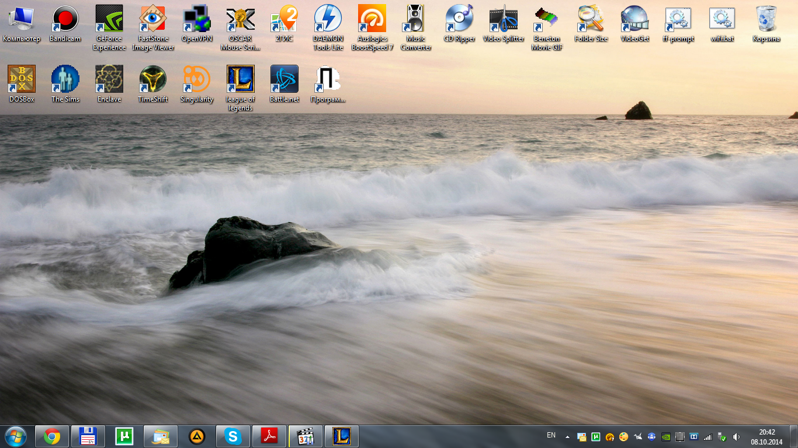
Task: Show hidden system tray icons
Action: click(567, 436)
